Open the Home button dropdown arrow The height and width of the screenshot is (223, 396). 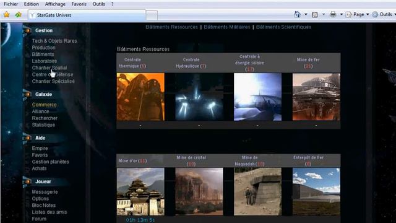pos(306,14)
